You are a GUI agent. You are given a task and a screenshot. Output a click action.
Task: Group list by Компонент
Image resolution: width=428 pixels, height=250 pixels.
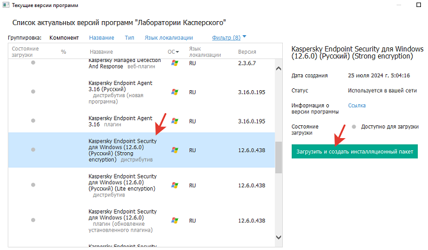(64, 38)
